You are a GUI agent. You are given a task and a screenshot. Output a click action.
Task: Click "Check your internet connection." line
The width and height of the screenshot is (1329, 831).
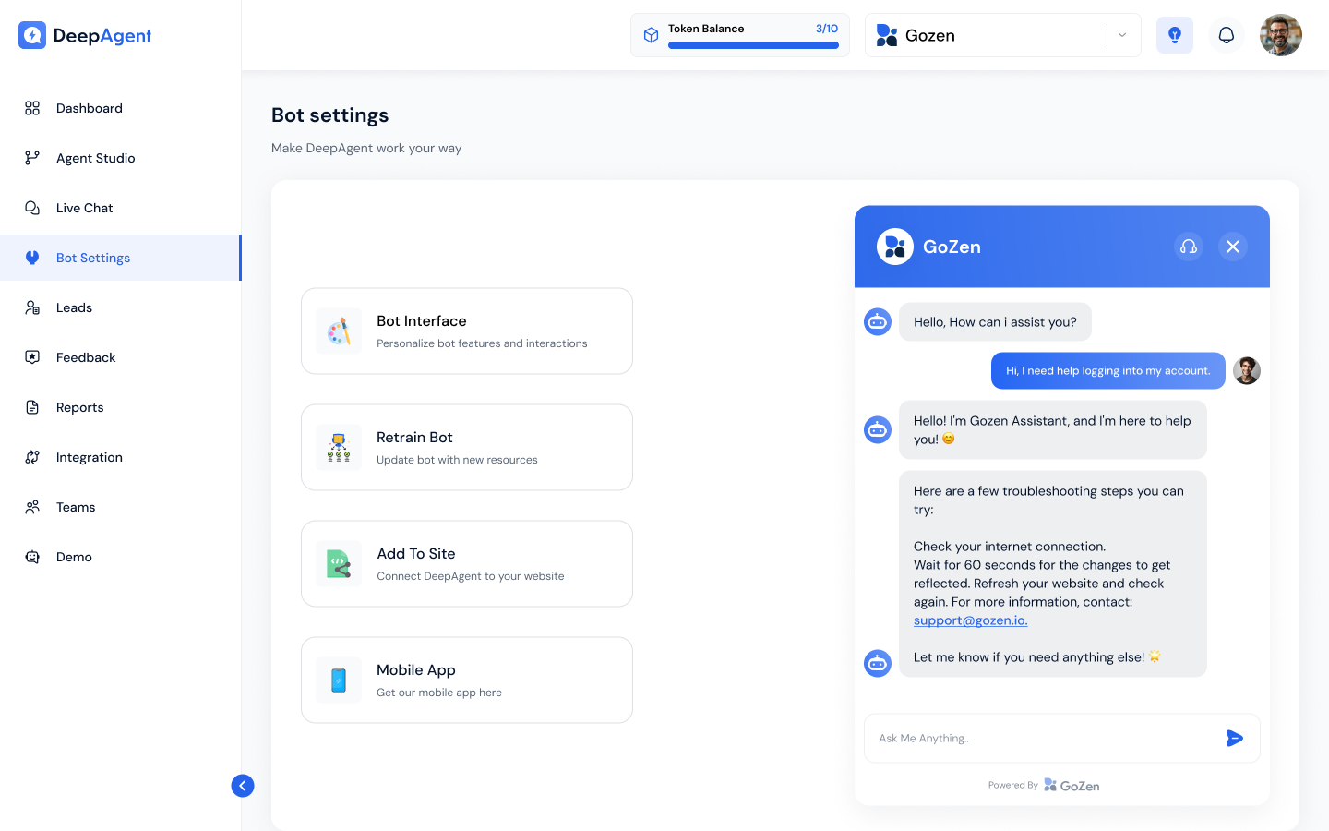(x=1010, y=547)
